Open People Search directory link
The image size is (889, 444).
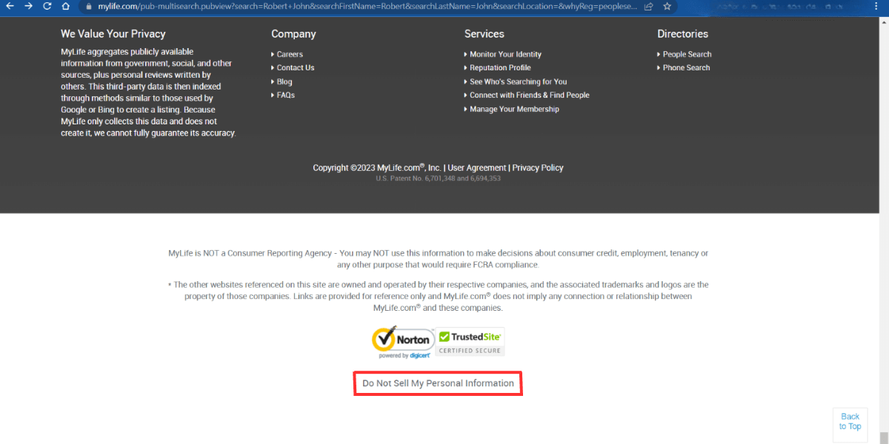click(687, 54)
